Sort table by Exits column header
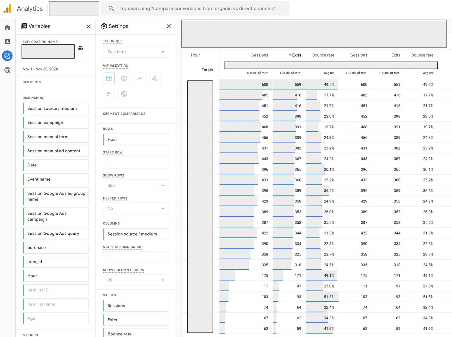 296,55
